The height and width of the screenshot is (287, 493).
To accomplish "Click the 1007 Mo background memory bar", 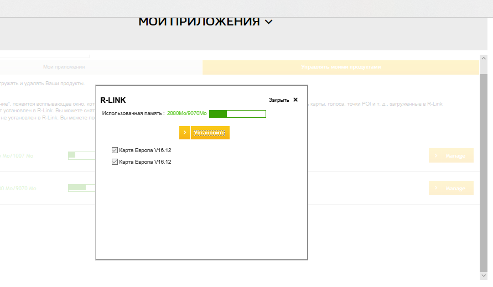I will pos(82,155).
